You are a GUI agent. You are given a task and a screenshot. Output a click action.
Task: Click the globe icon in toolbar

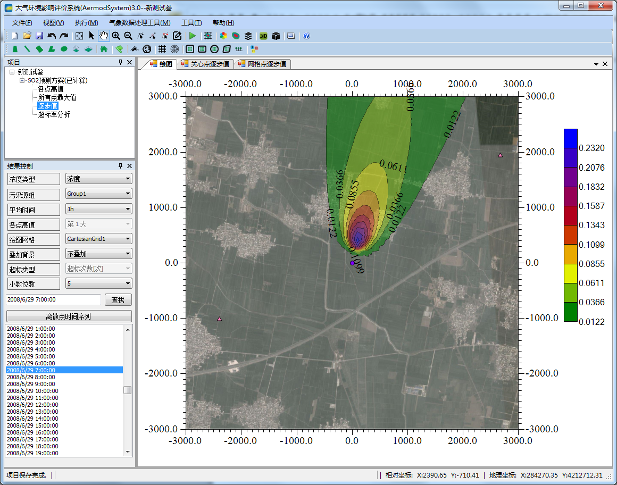(147, 49)
